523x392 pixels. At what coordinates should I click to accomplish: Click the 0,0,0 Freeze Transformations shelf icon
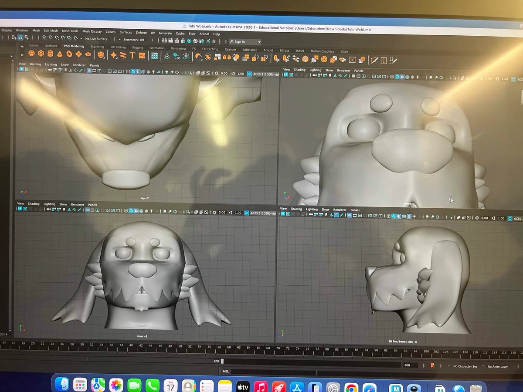click(x=186, y=56)
